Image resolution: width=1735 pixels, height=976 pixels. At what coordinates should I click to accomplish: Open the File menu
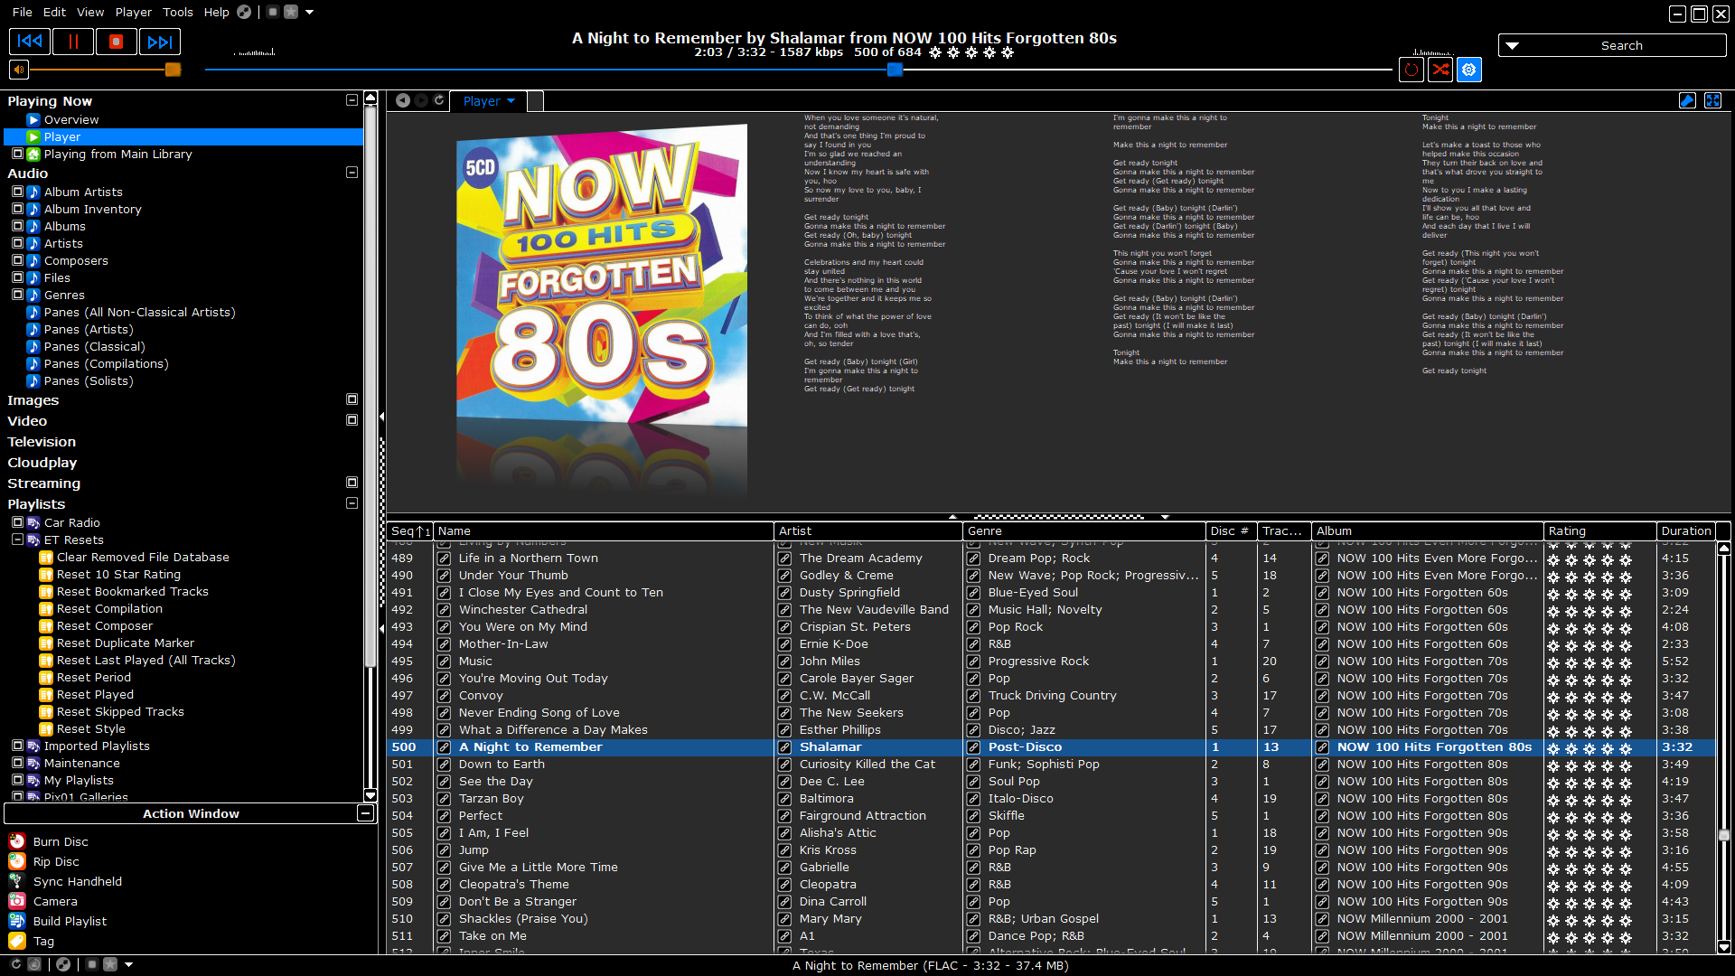tap(23, 13)
